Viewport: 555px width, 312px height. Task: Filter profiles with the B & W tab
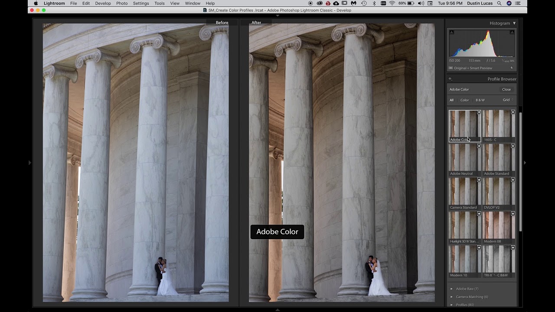(x=480, y=100)
